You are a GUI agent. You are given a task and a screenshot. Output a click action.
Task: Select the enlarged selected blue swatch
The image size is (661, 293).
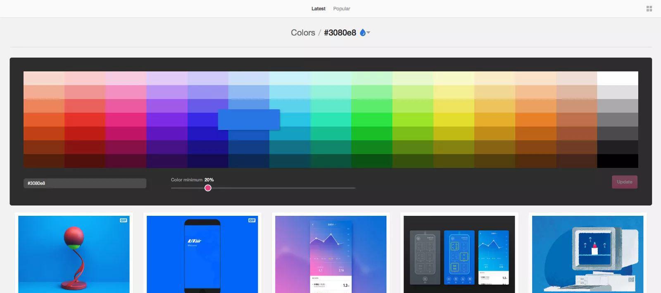pos(249,120)
